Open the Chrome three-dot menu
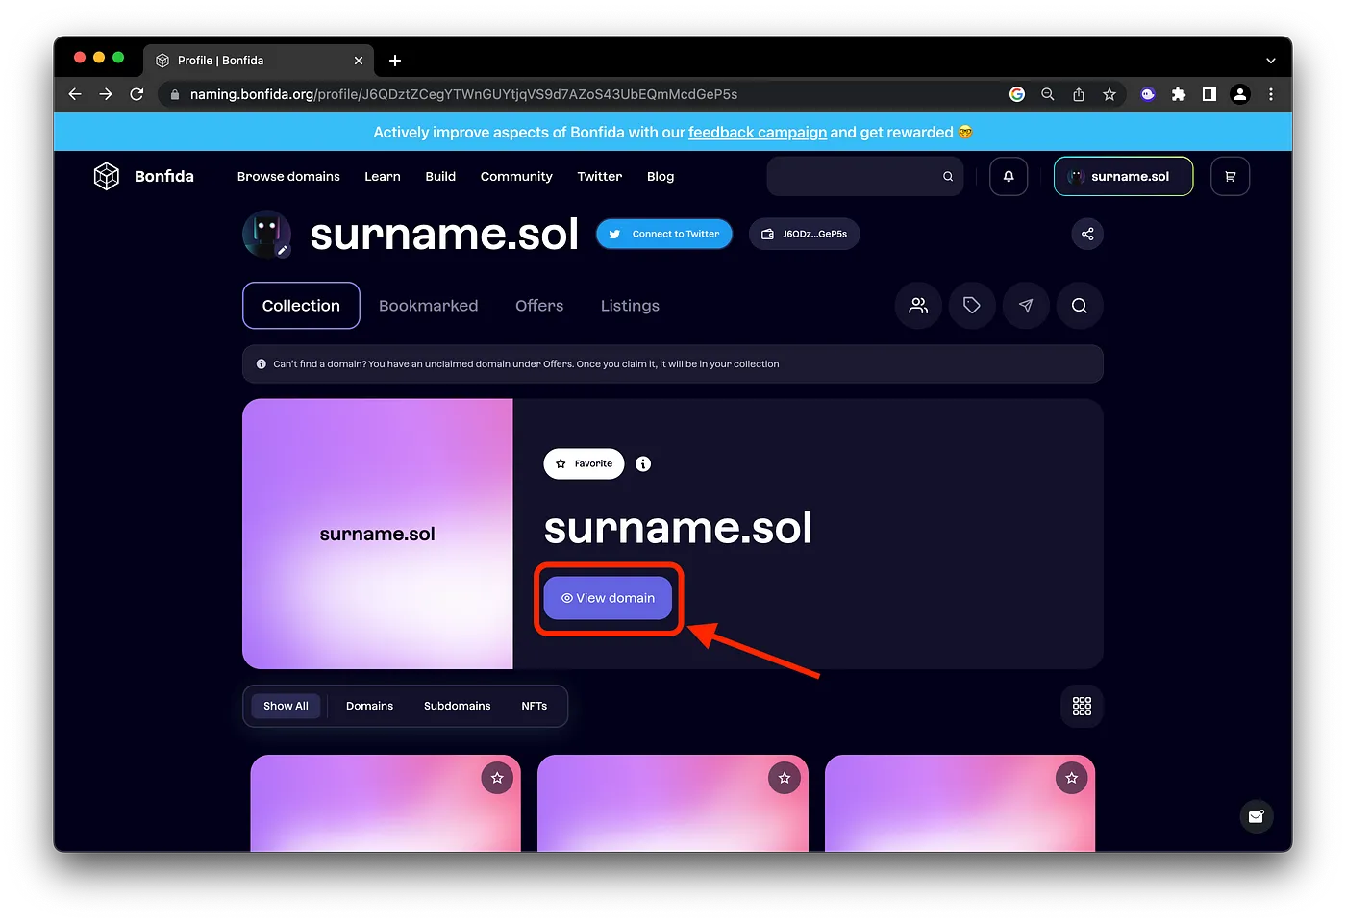 [x=1271, y=94]
